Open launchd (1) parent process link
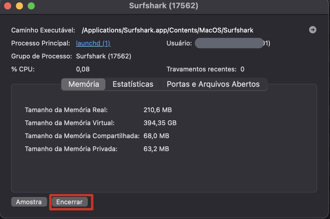 [x=93, y=43]
